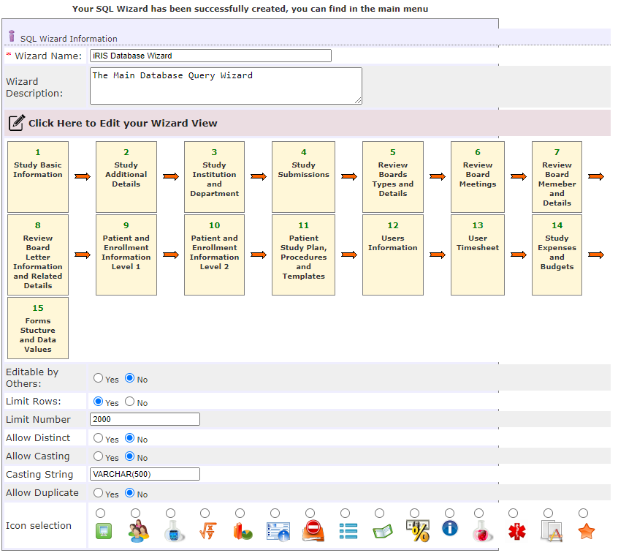Open step 15 Forms Stucture and Data Values

tap(38, 328)
